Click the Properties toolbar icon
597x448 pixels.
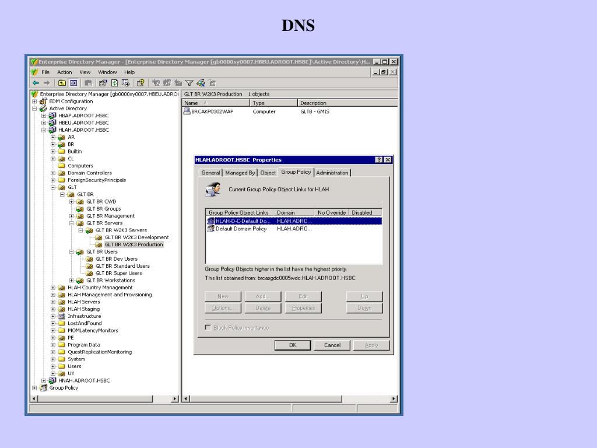click(x=103, y=83)
